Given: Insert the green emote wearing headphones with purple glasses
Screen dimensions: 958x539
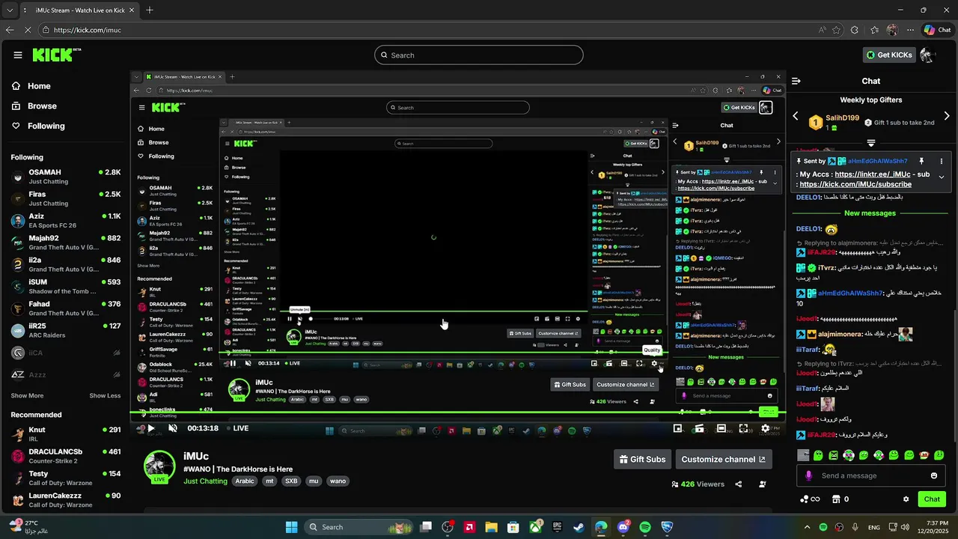Looking at the screenshot, I should point(849,455).
